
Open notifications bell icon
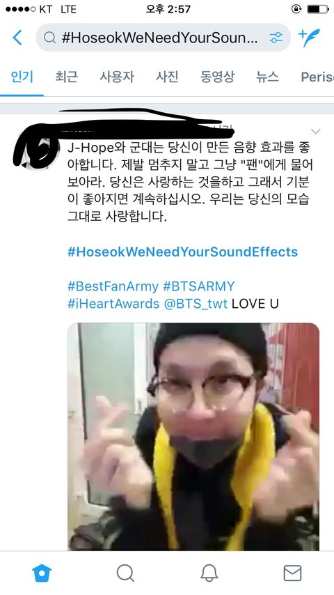209,573
